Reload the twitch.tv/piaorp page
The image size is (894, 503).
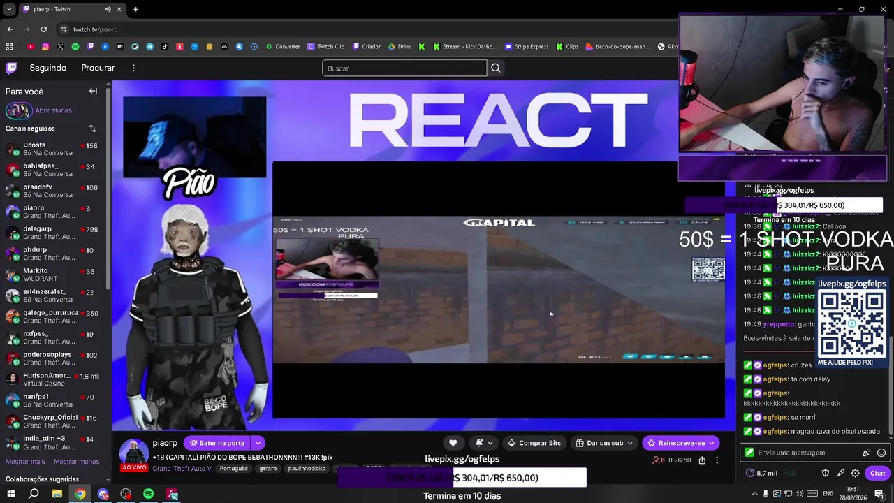pos(43,29)
